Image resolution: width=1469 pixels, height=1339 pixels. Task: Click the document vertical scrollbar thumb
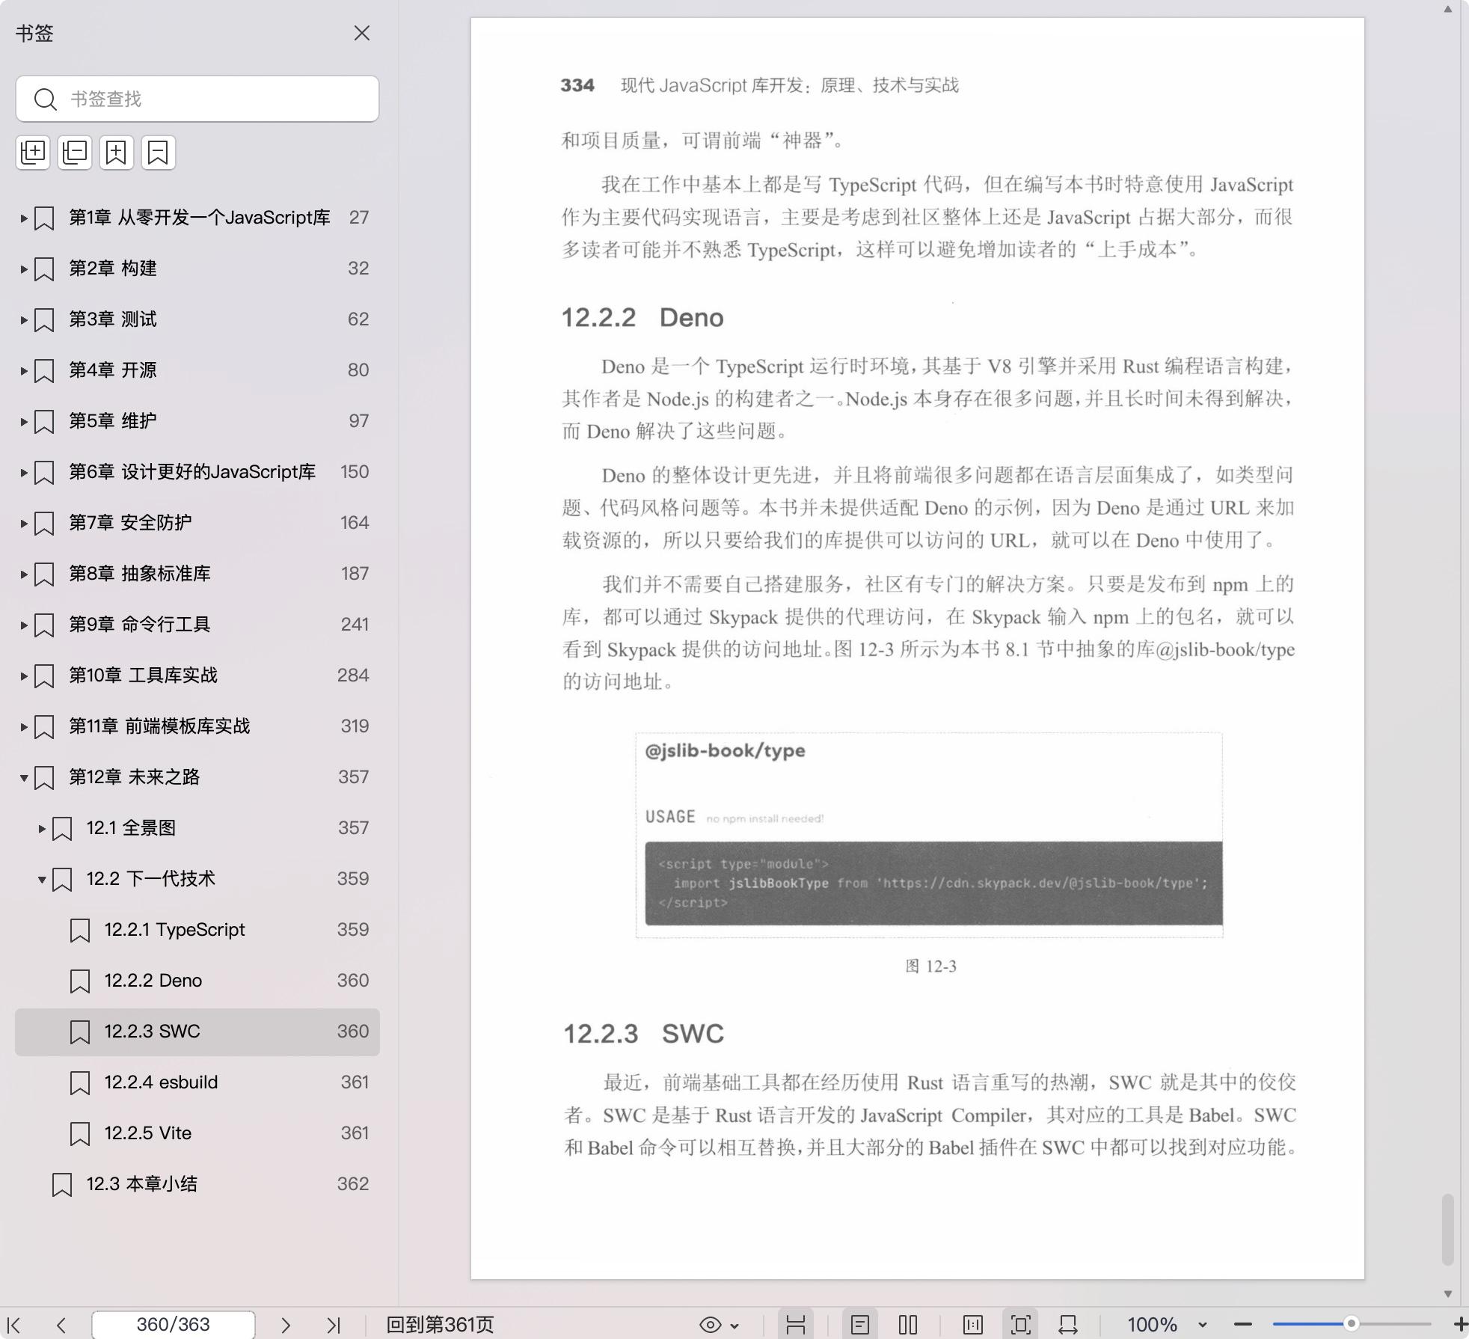1448,1230
